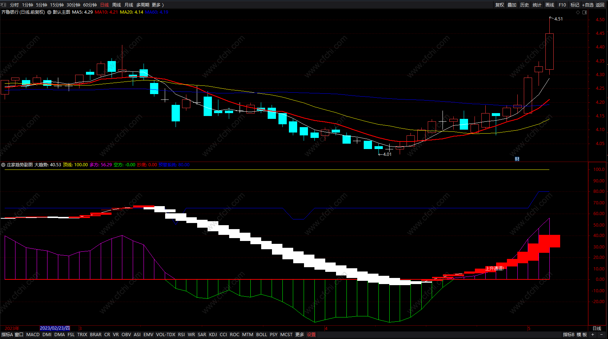Click the 4.51 high price label
This screenshot has height=339, width=608.
point(559,19)
